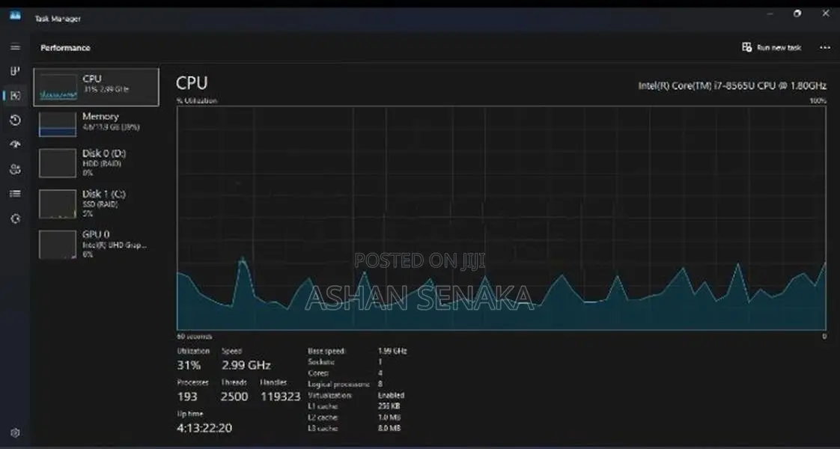
Task: Restore down the Task Manager window
Action: point(797,13)
